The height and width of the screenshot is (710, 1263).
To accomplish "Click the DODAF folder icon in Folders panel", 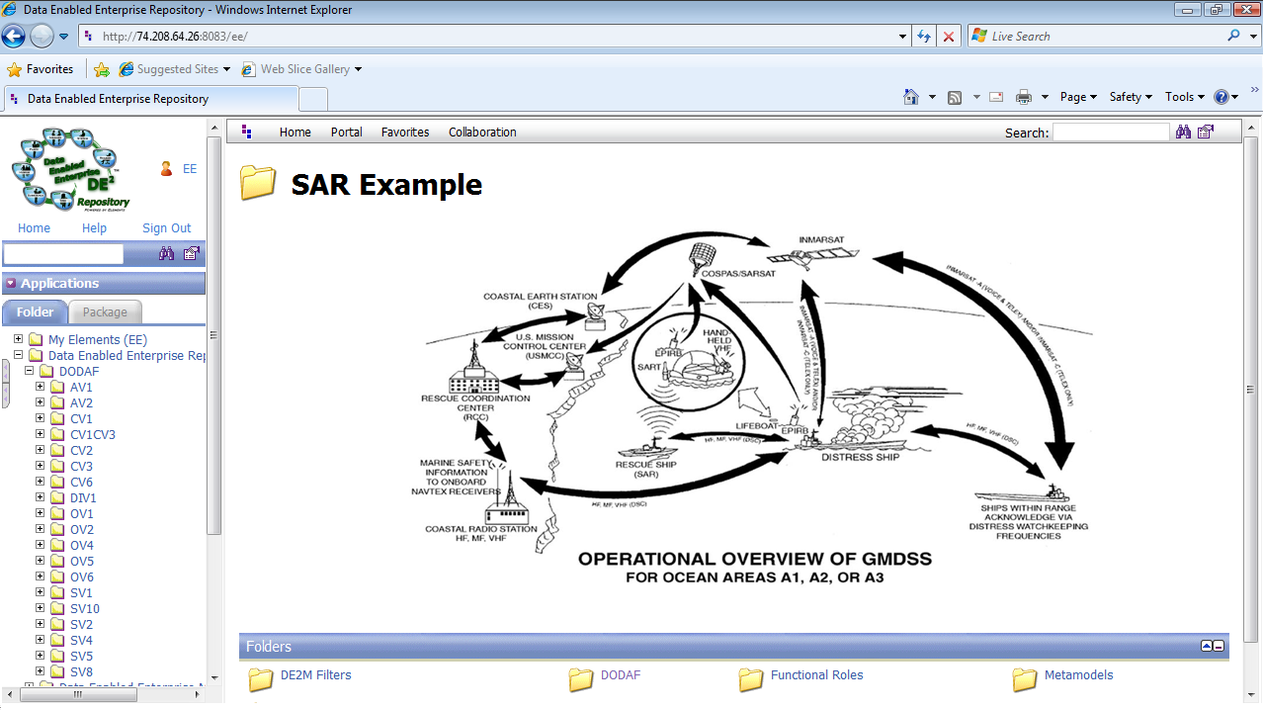I will pyautogui.click(x=581, y=678).
